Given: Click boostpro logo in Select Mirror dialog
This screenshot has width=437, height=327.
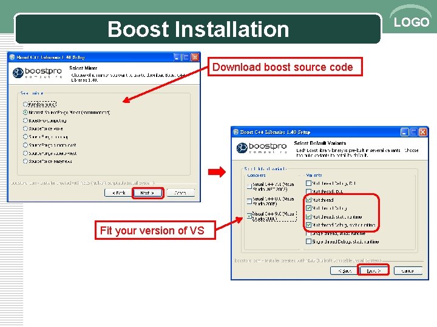Looking at the screenshot, I should (x=37, y=73).
